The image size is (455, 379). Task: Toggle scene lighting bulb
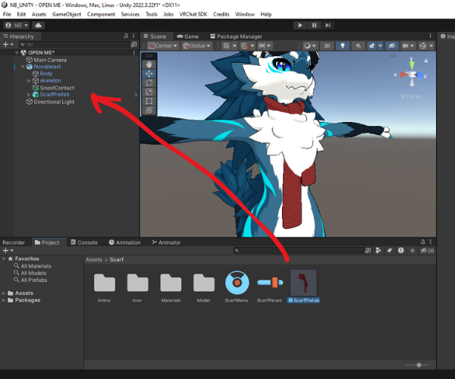click(343, 45)
